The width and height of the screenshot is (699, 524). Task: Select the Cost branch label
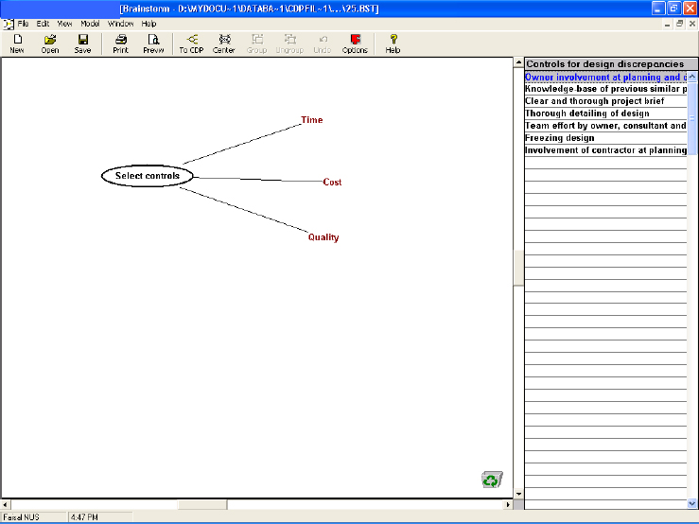coord(332,182)
